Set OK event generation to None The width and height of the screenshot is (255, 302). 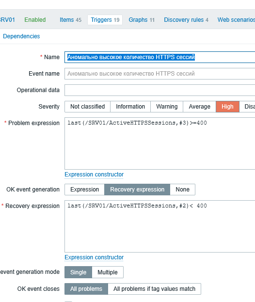pos(183,190)
